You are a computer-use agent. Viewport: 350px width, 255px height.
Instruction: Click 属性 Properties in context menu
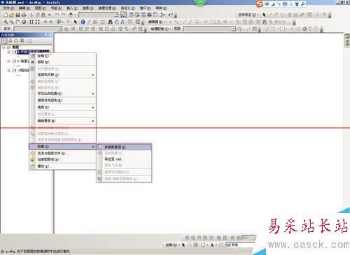(62, 166)
